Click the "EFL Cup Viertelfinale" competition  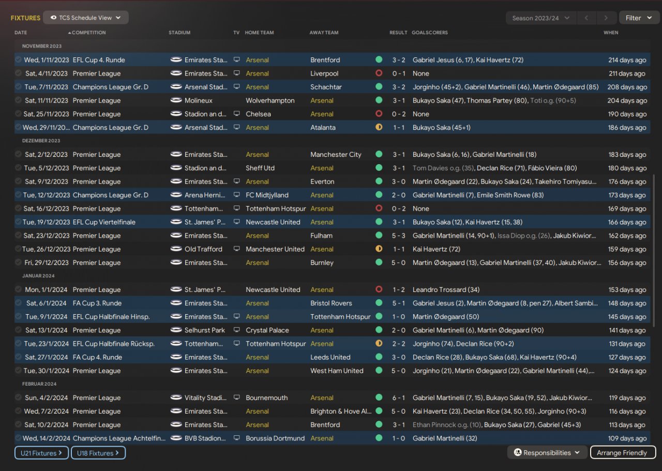(104, 222)
